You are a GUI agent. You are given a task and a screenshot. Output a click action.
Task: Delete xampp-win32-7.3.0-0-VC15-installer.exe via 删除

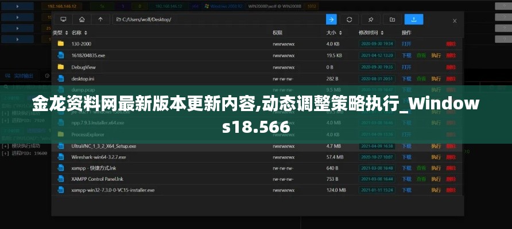coord(451,189)
